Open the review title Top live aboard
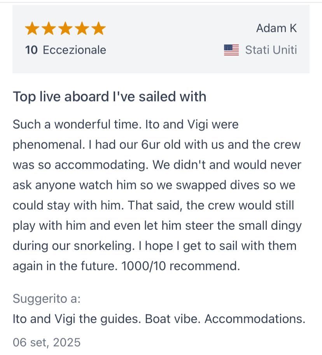Viewport: 322px width, 355px height. pyautogui.click(x=110, y=97)
